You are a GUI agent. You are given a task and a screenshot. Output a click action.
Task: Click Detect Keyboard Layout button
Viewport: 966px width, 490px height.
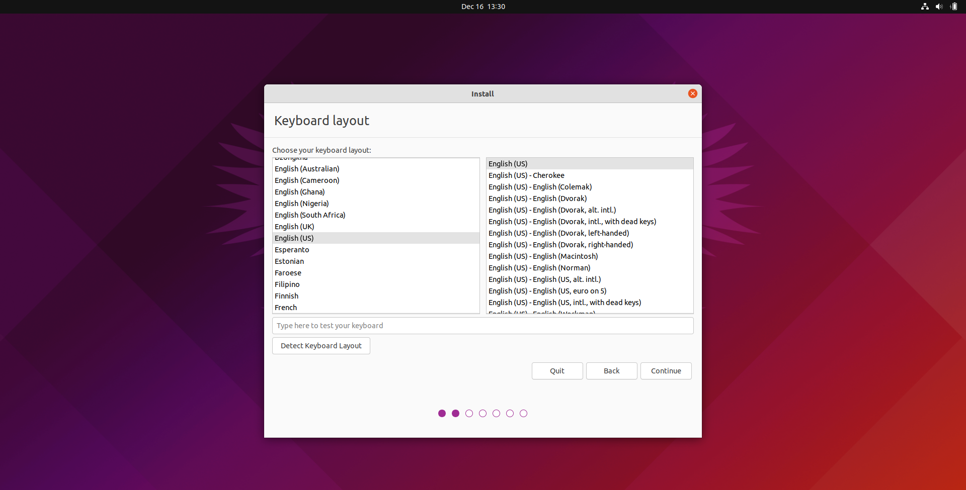tap(321, 346)
